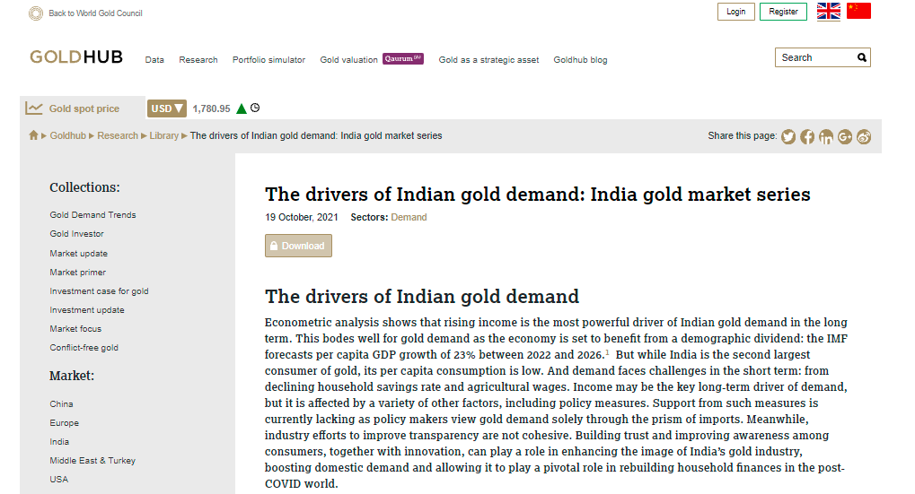
Task: Click the clock icon beside gold price
Action: [255, 108]
